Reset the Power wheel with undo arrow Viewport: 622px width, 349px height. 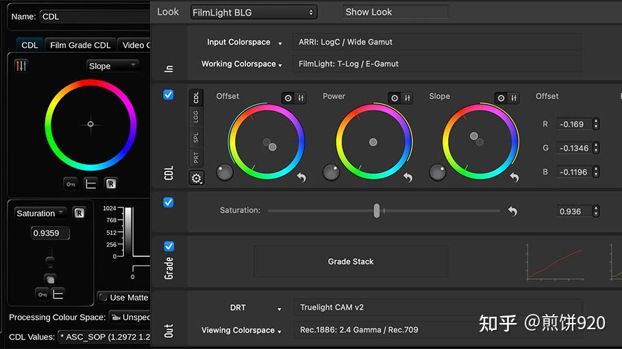408,177
